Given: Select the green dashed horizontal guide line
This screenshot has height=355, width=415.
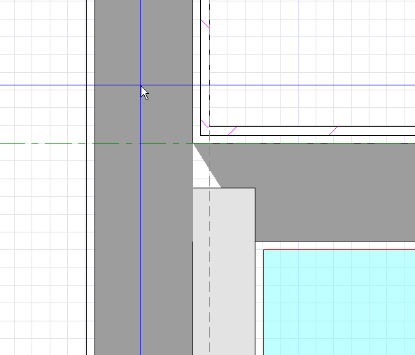Looking at the screenshot, I should click(207, 144).
